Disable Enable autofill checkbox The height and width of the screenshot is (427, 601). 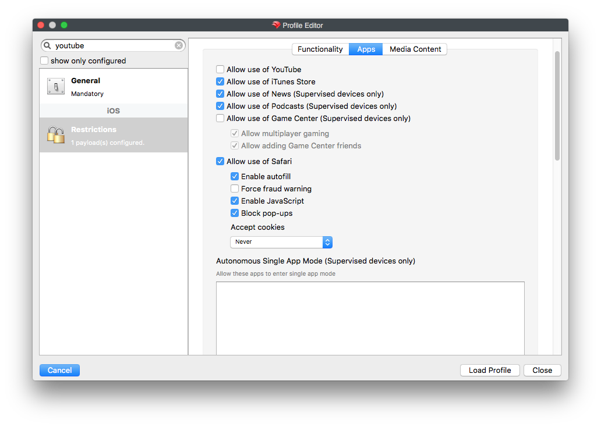coord(235,176)
